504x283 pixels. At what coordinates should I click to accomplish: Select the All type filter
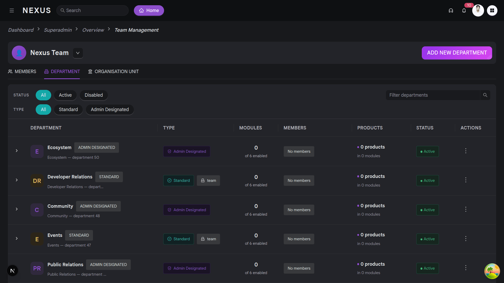[43, 110]
